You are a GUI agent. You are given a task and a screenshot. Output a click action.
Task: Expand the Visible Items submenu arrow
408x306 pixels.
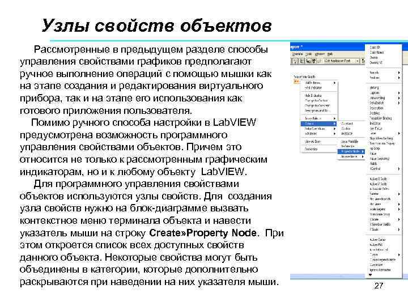pyautogui.click(x=334, y=83)
